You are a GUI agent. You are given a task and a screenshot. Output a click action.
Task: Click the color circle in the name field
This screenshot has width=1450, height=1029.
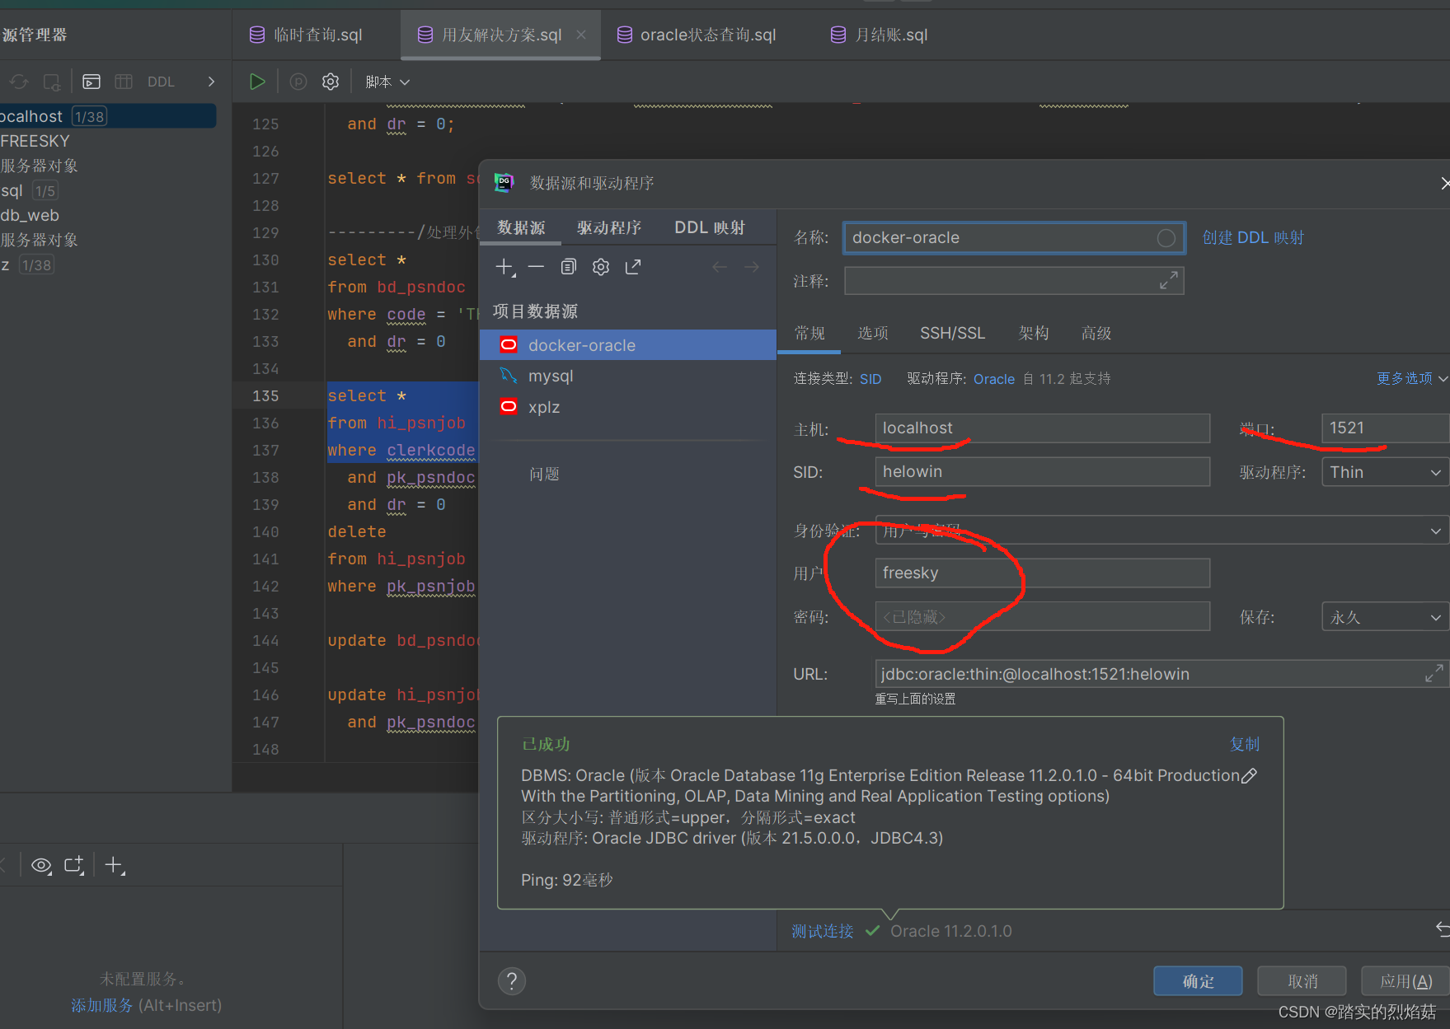click(x=1166, y=238)
